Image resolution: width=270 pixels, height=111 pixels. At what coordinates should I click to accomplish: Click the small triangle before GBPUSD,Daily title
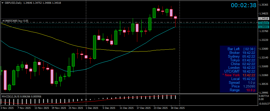(x=2, y=3)
